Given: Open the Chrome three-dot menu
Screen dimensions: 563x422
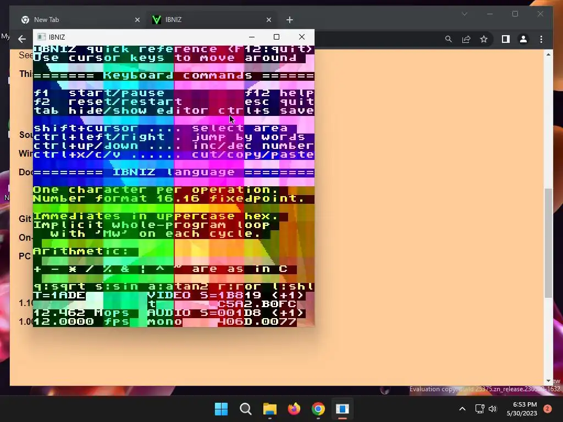Looking at the screenshot, I should click(541, 39).
